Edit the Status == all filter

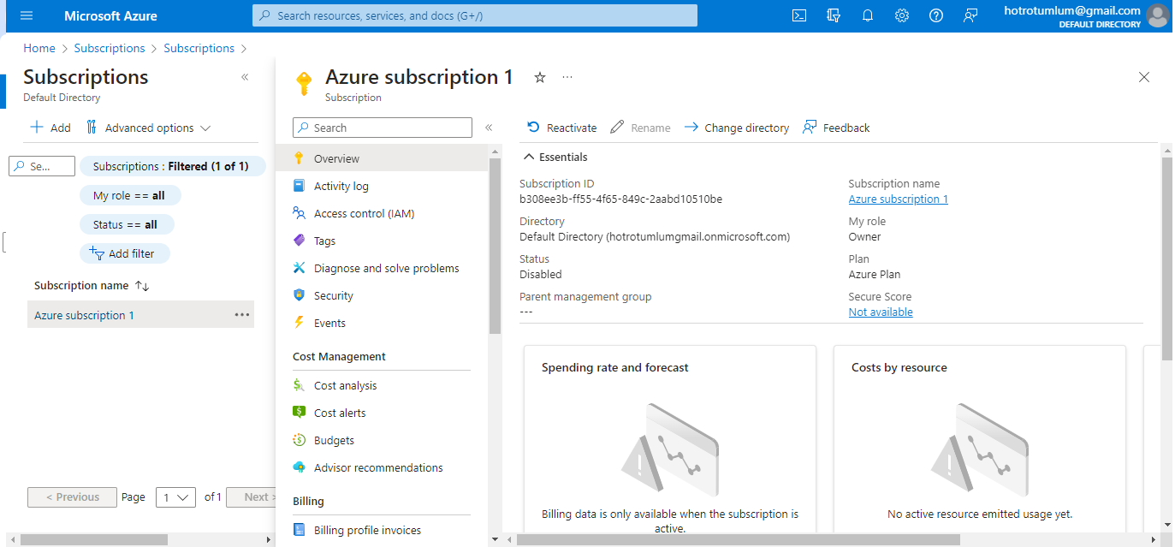pos(126,224)
